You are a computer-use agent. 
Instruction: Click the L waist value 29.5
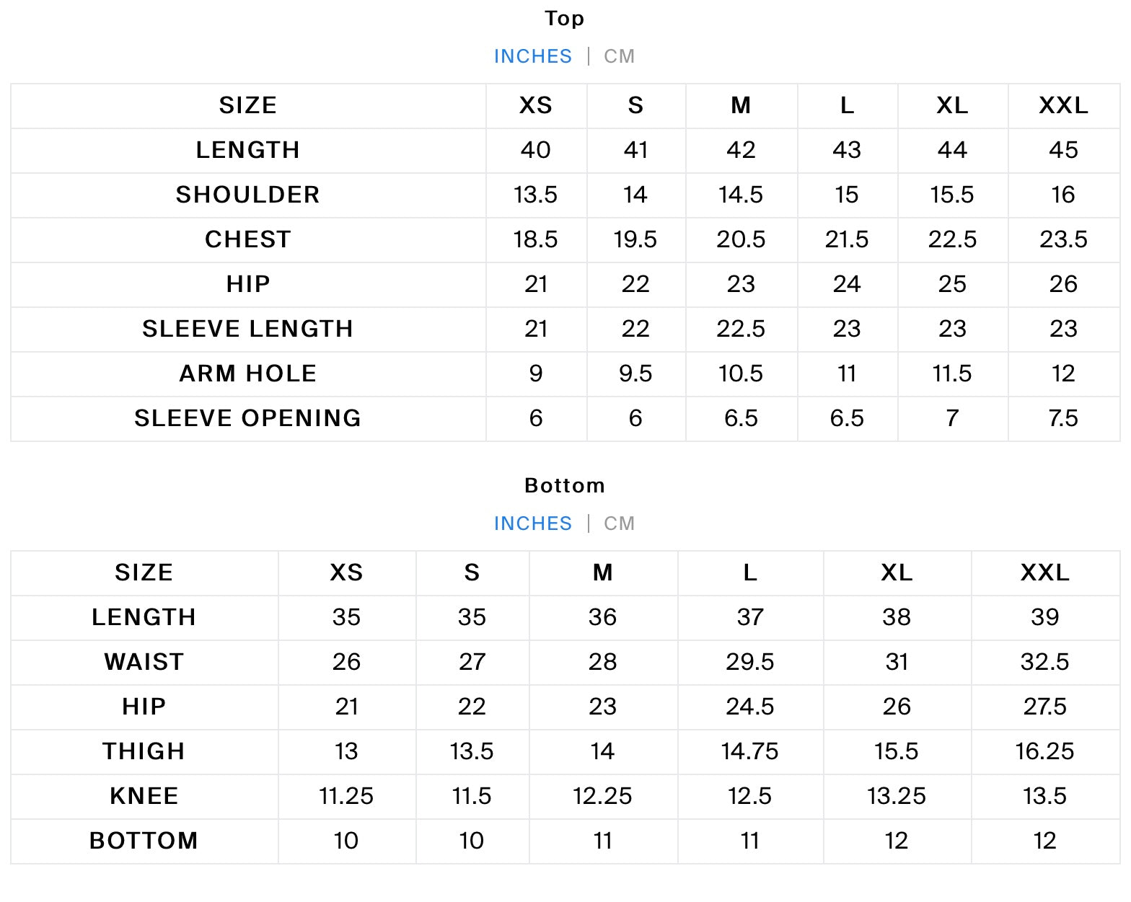pyautogui.click(x=749, y=662)
